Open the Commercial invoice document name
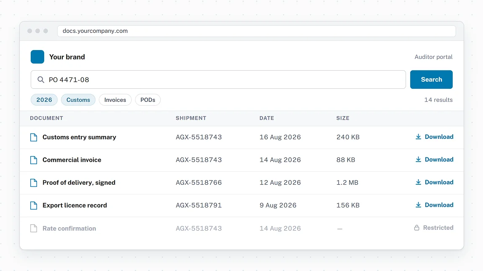The image size is (483, 271). pos(72,160)
